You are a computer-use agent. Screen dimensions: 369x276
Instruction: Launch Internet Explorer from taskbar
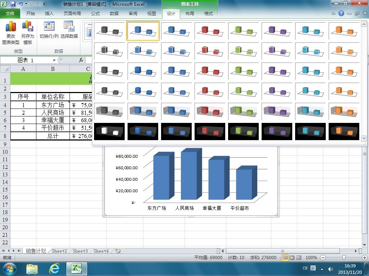(x=54, y=269)
